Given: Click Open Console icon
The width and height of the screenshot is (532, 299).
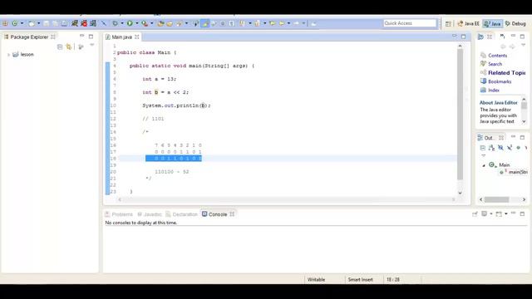Looking at the screenshot, I should 499,214.
